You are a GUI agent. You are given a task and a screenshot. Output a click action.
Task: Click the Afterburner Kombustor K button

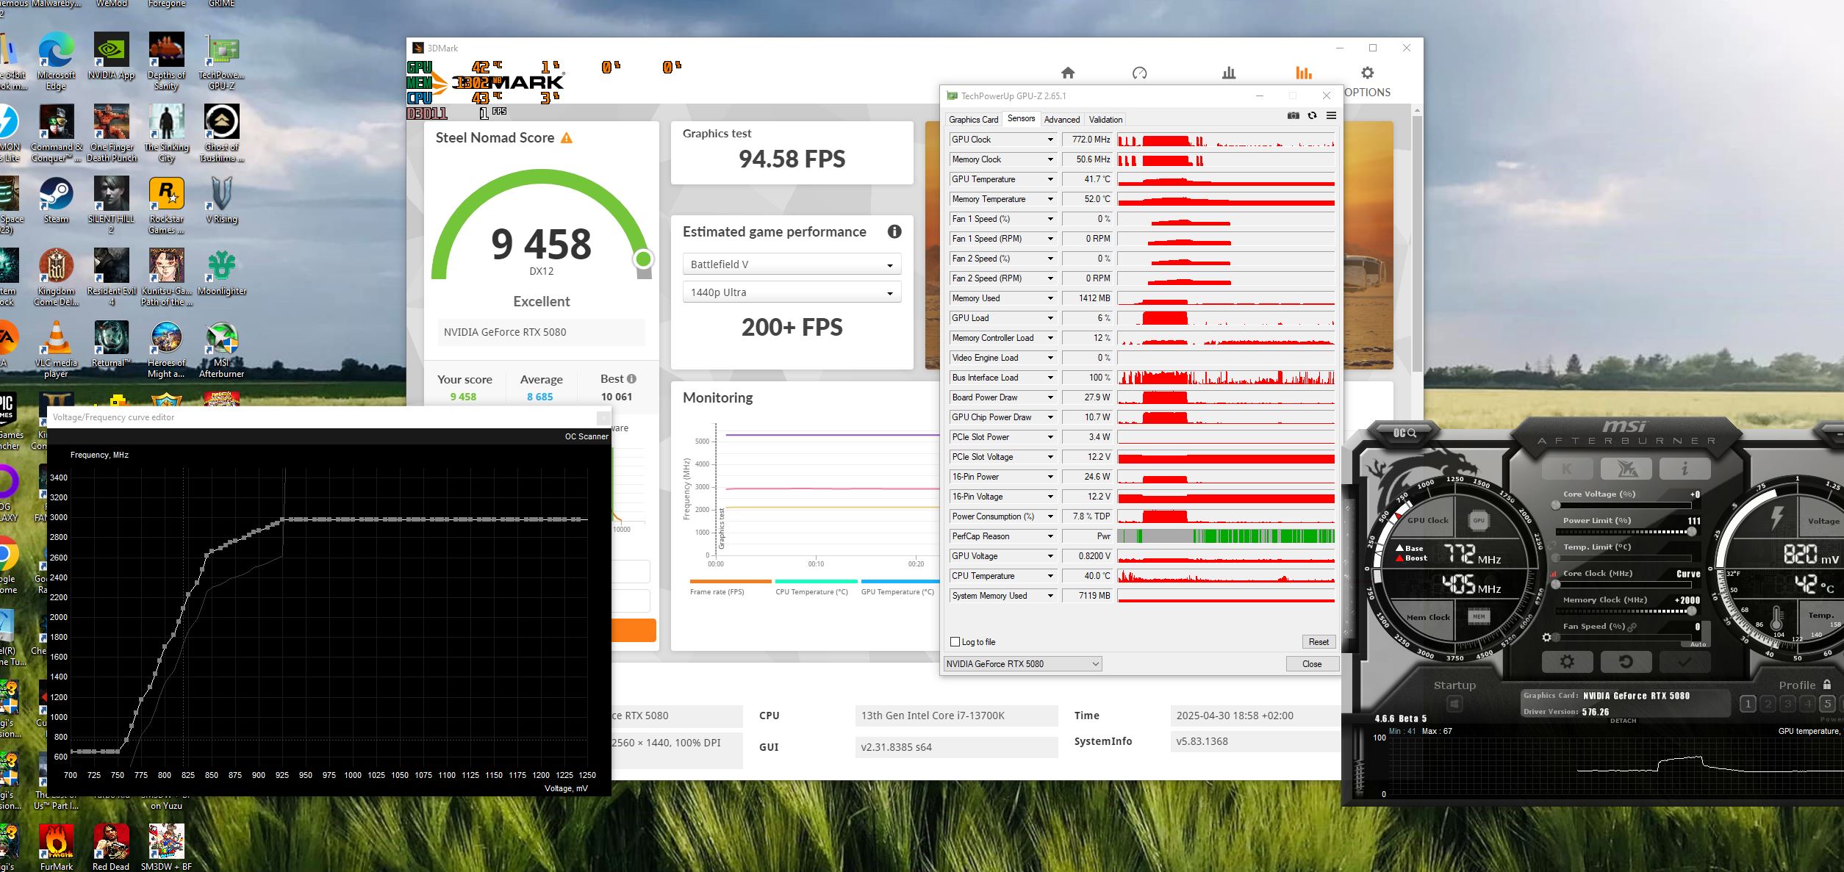(x=1567, y=469)
